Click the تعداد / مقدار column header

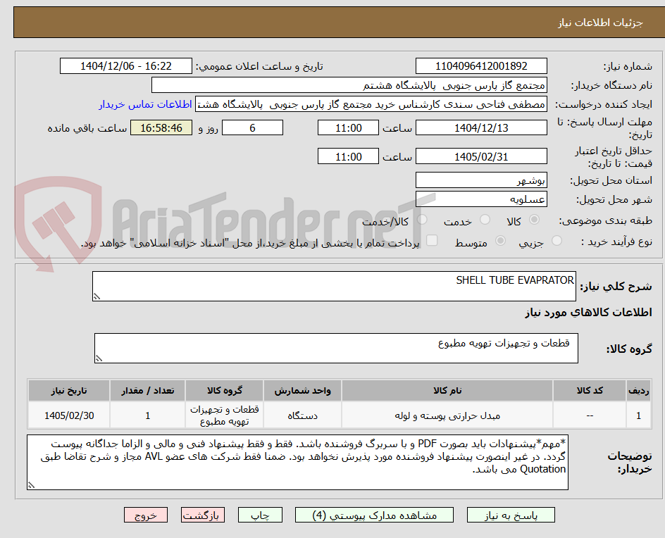click(x=148, y=390)
